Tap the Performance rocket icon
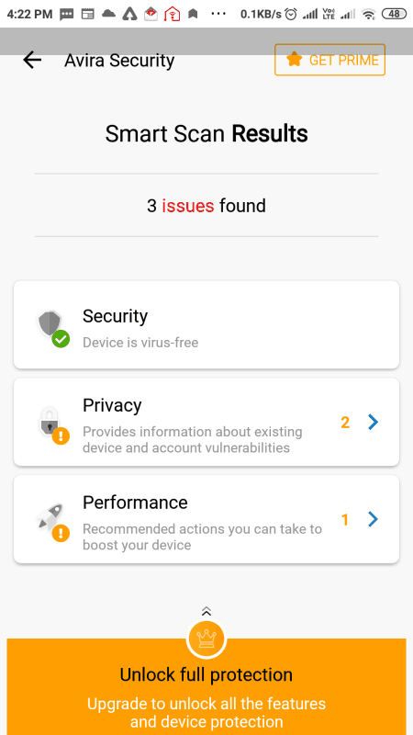Screen dimensions: 413x735 tap(53, 522)
